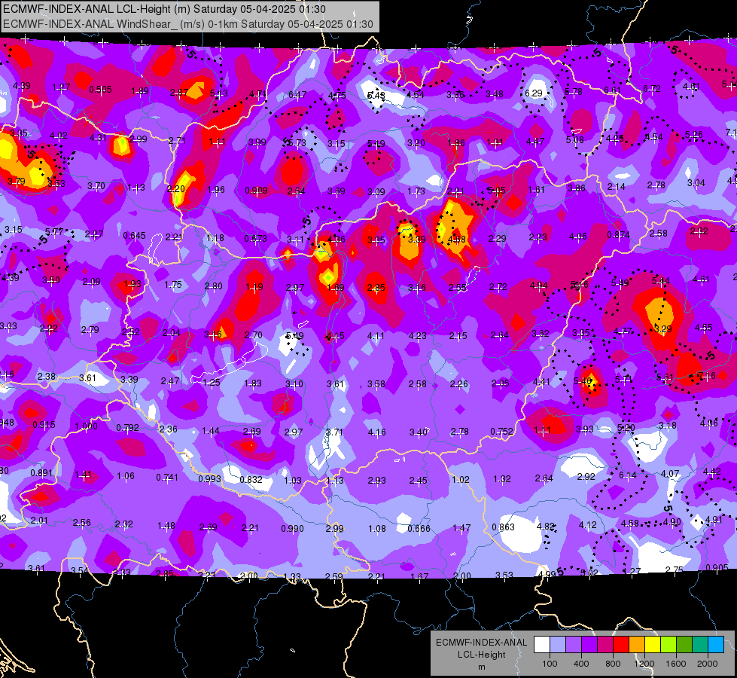Click the wind shear value '4.94'
Image resolution: width=737 pixels, height=678 pixels.
pyautogui.click(x=539, y=285)
